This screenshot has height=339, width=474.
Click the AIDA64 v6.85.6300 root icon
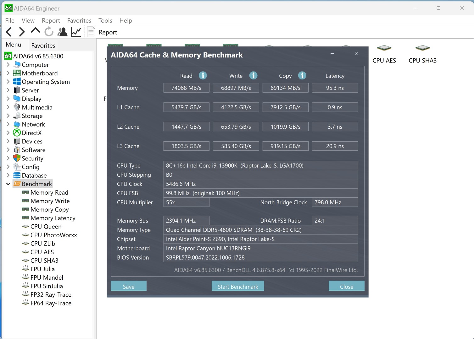pyautogui.click(x=8, y=56)
